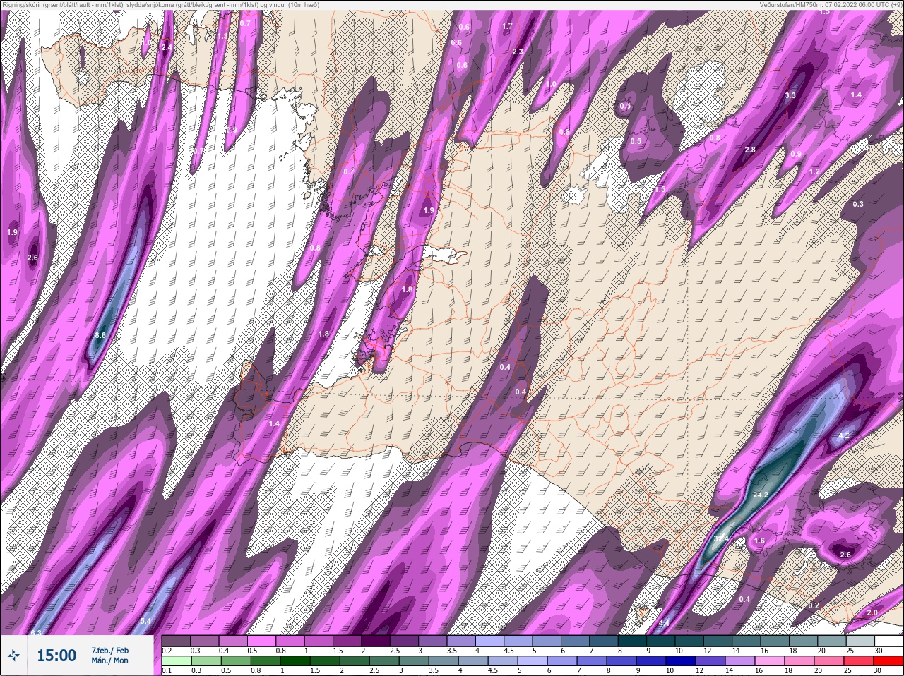Screen dimensions: 904x676
Task: Pick the dark purple swatch labeled 2 in the top legend row
Action: pos(377,641)
